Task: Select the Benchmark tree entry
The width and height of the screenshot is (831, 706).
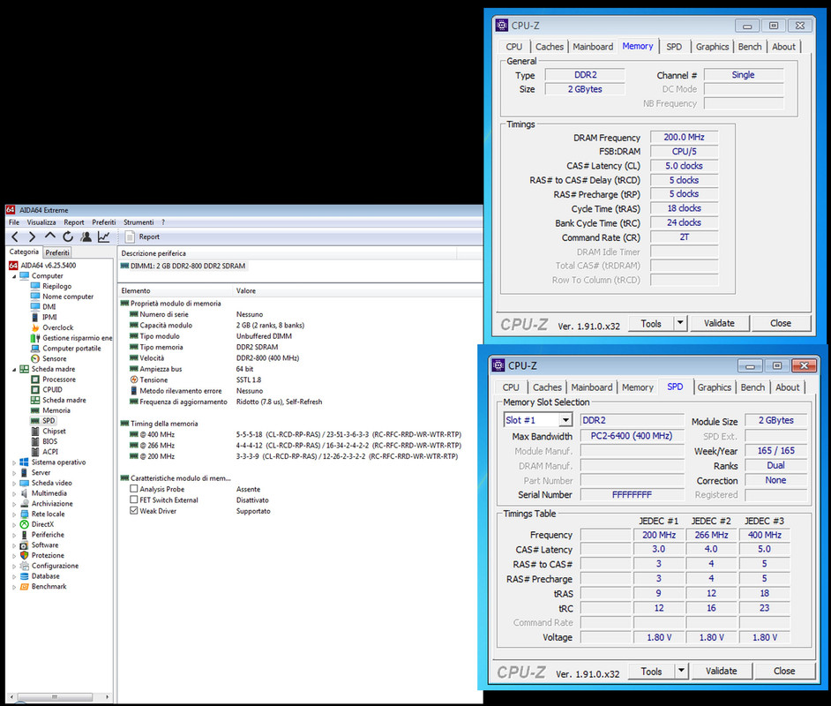Action: point(43,587)
